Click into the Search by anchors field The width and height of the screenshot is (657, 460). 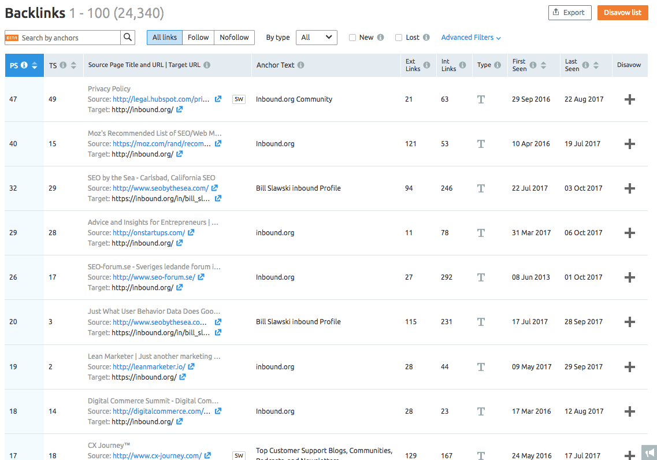point(69,38)
